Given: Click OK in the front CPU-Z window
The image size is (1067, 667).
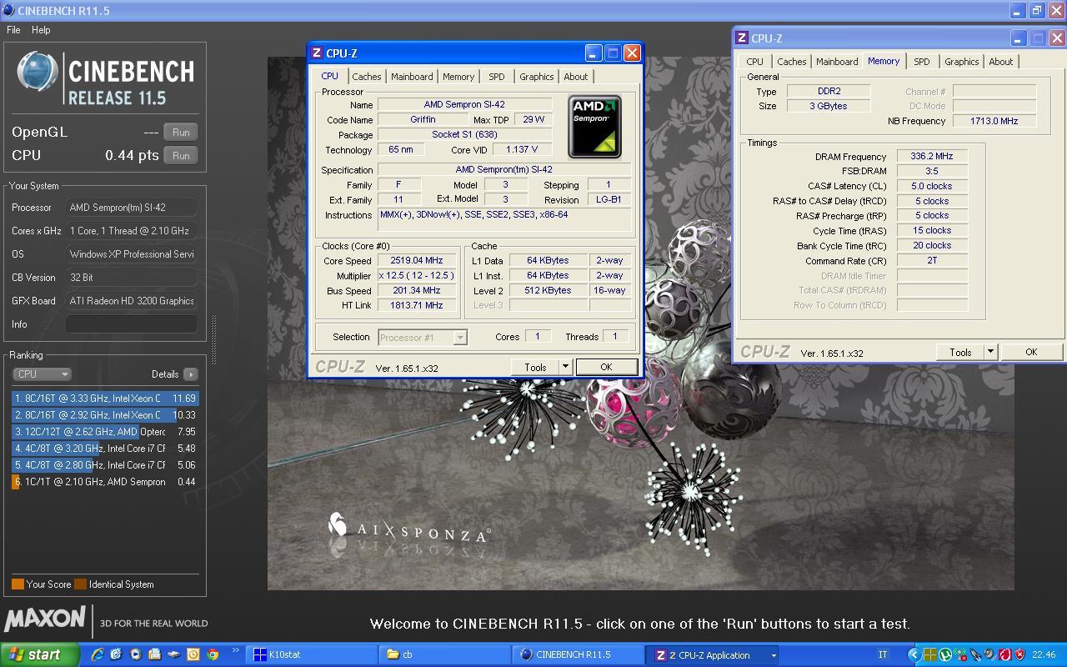Looking at the screenshot, I should click(606, 367).
